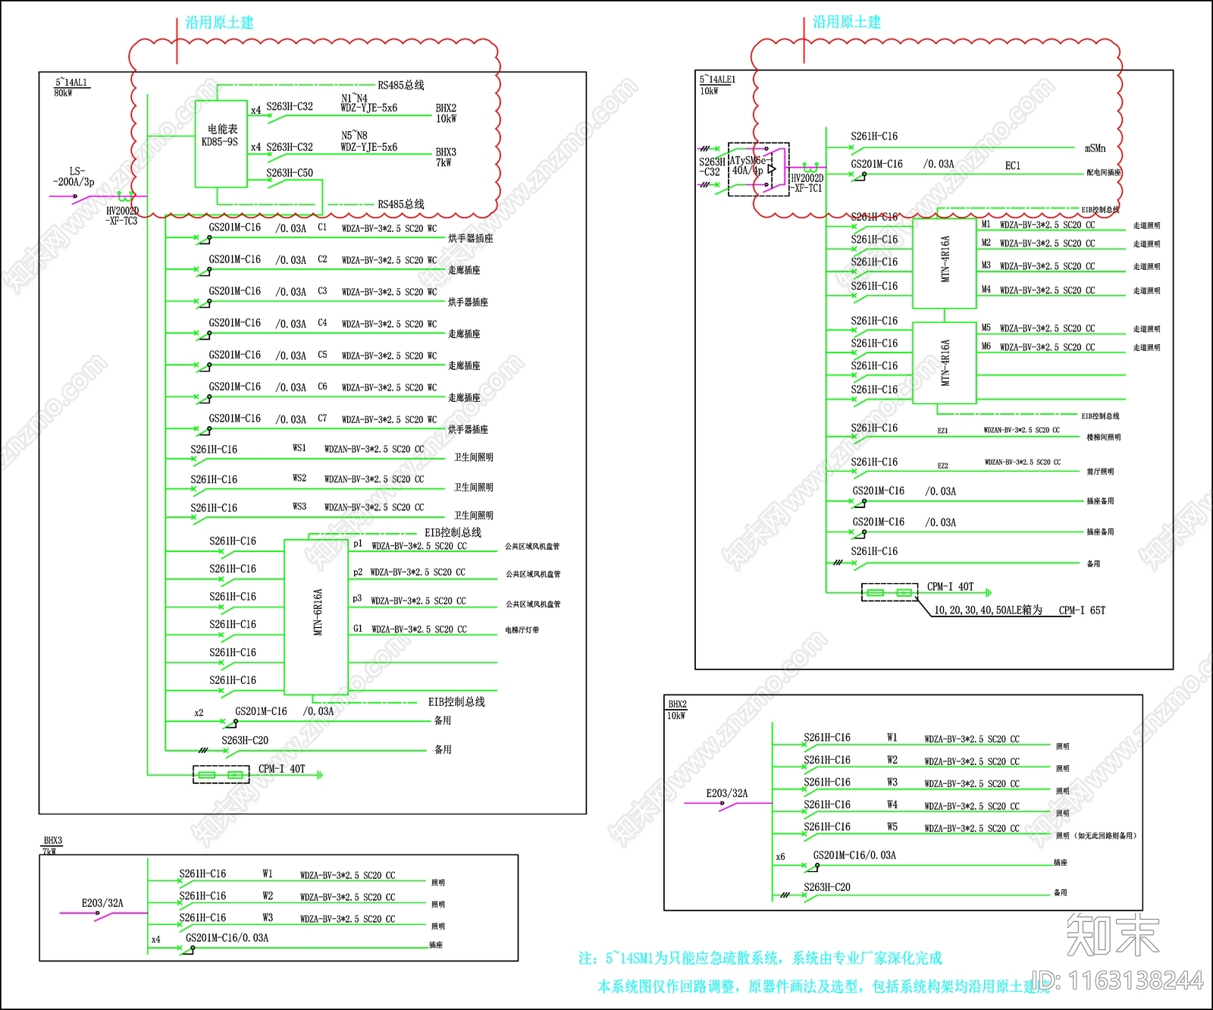Click the 前厅照明 label
The height and width of the screenshot is (1010, 1213).
(1100, 472)
